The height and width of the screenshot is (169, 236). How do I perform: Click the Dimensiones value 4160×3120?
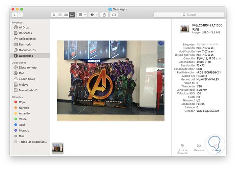tap(204, 62)
